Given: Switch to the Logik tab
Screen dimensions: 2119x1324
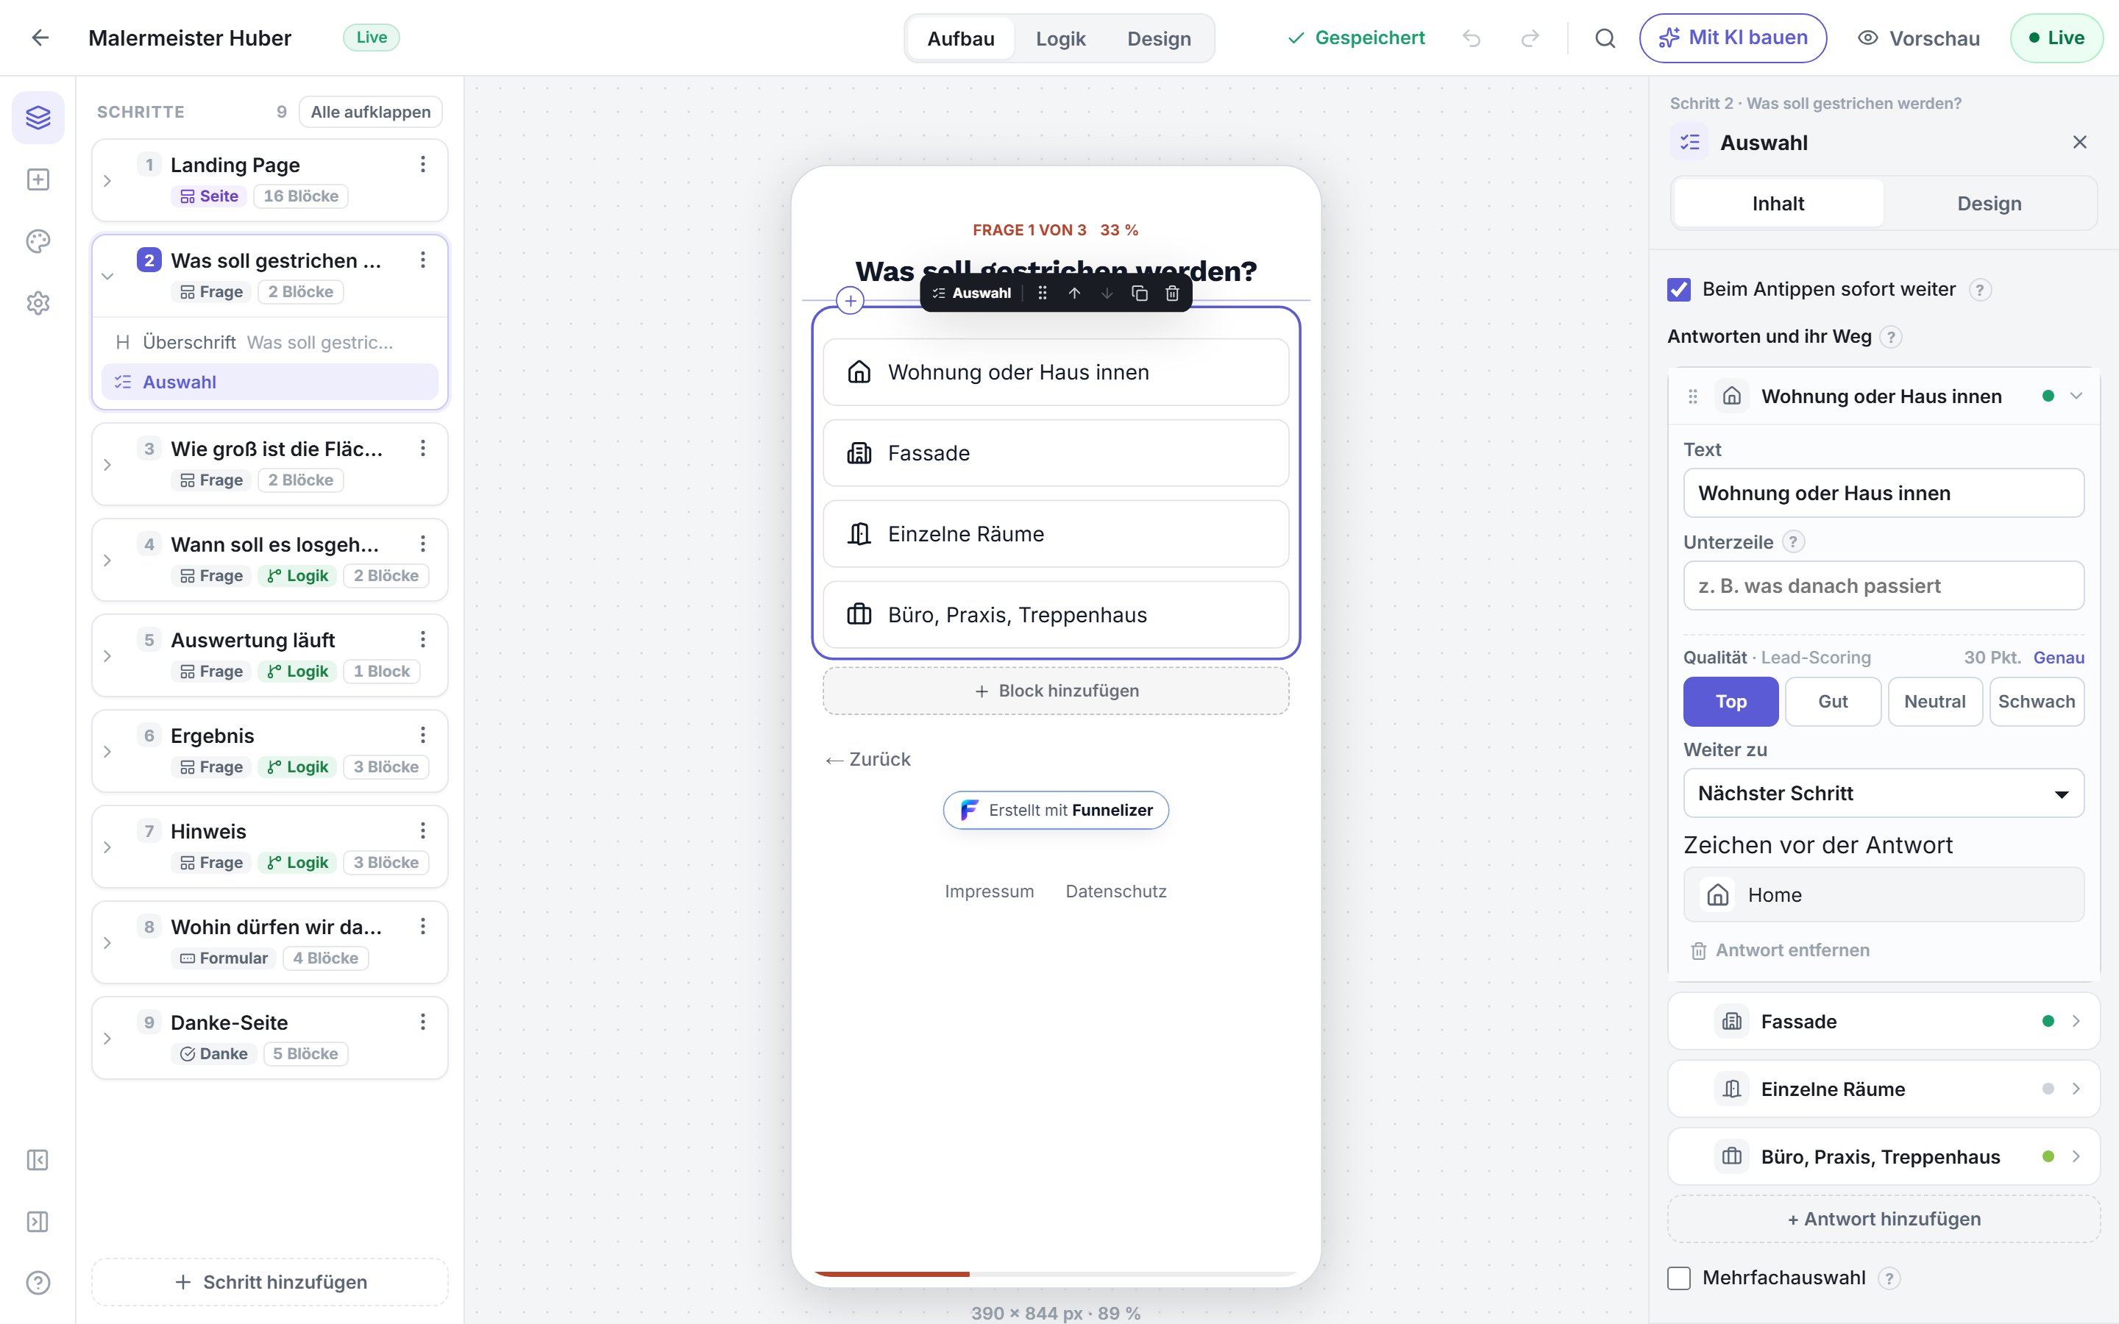Looking at the screenshot, I should [x=1059, y=38].
